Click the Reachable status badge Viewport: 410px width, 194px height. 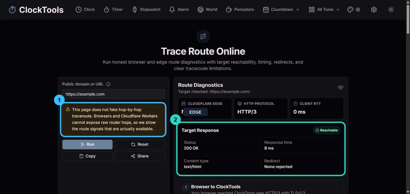point(326,130)
